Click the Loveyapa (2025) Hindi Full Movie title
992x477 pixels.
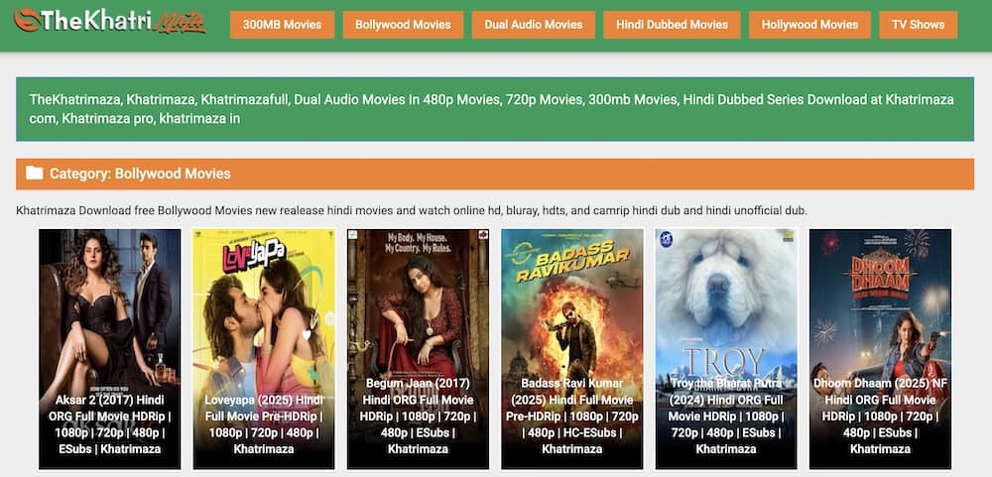click(x=264, y=424)
